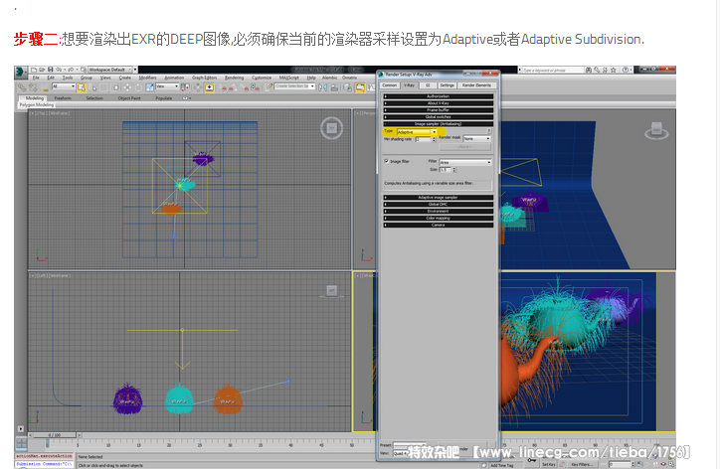Switch to the Render Elements tab
This screenshot has width=720, height=469.
477,85
